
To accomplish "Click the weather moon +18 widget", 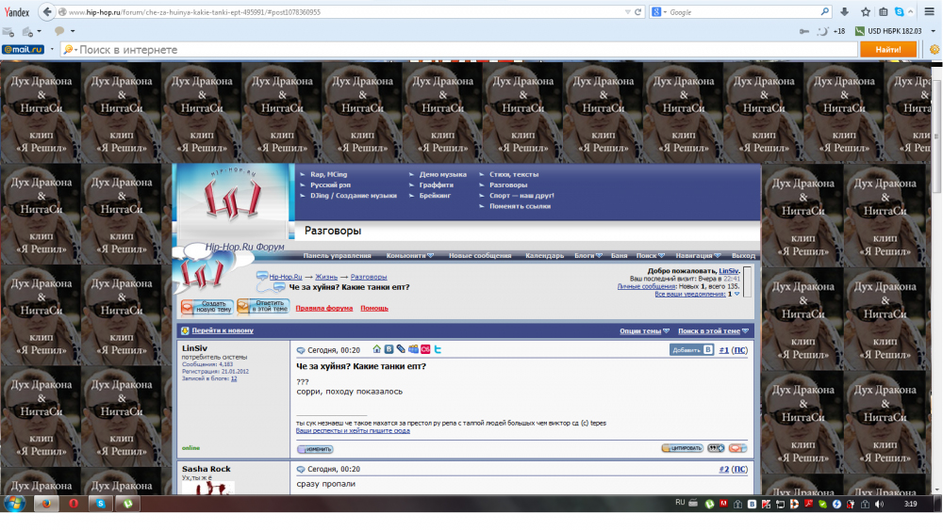I will 832,31.
